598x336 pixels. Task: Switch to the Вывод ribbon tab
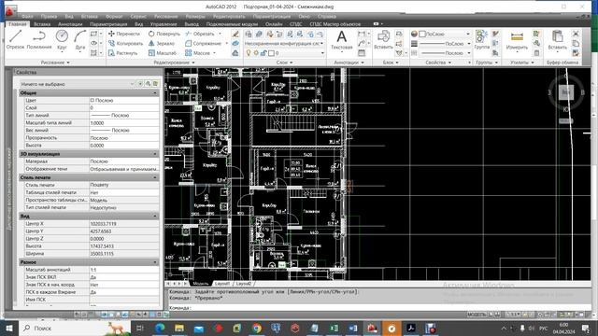click(192, 24)
